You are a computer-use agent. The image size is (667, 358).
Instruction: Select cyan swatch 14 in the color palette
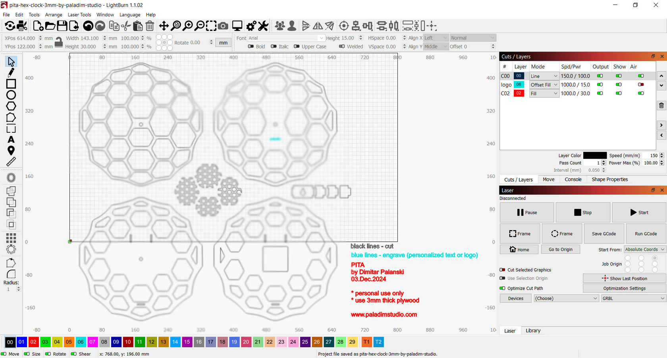tap(175, 342)
